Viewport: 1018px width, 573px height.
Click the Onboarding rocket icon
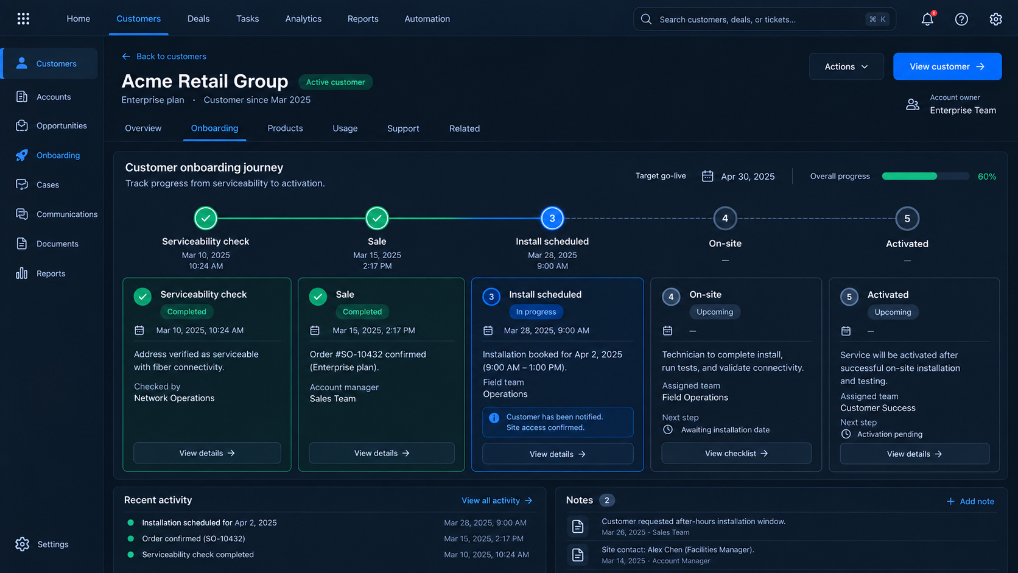point(22,155)
